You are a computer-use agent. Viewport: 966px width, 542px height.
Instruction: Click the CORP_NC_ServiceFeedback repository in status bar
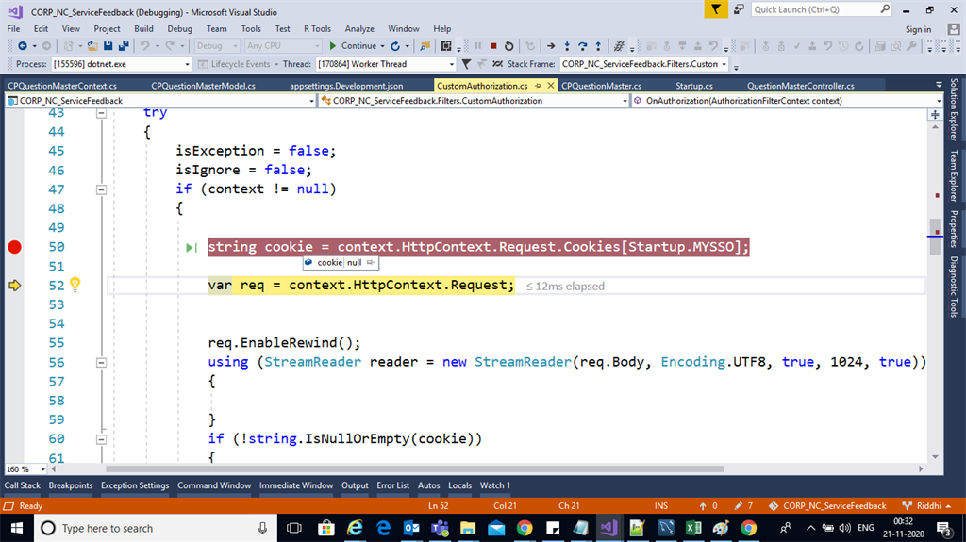pyautogui.click(x=827, y=505)
